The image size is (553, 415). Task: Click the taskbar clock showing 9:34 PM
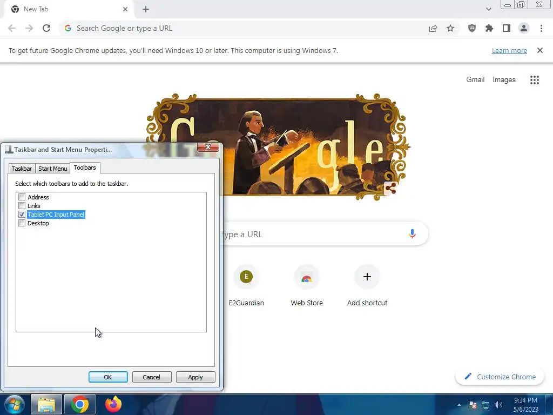point(525,405)
